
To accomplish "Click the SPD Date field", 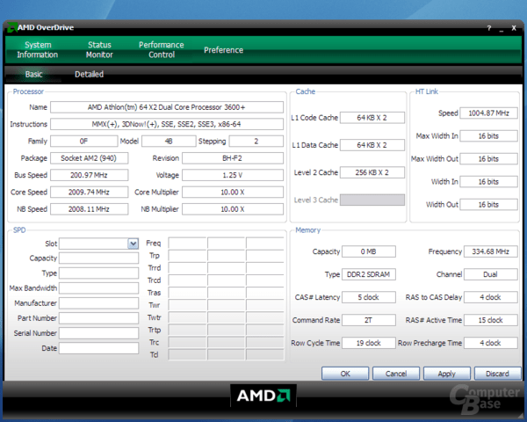I will click(x=98, y=348).
